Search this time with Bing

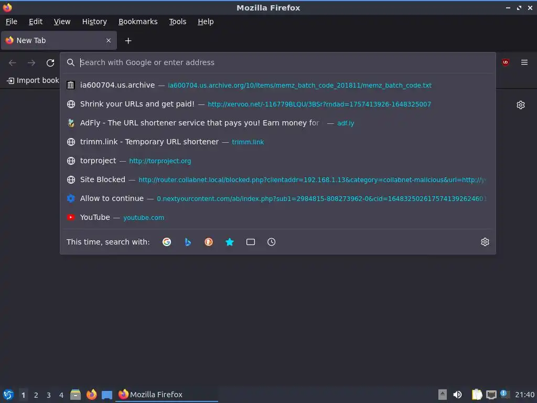coord(188,242)
